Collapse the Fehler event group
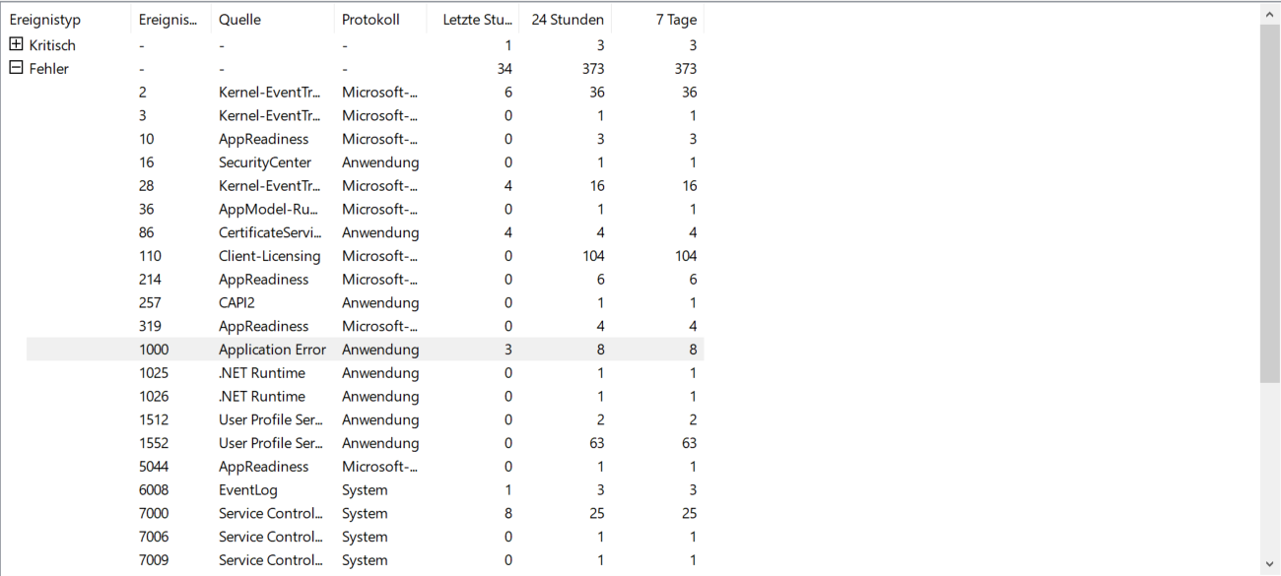1281x576 pixels. click(x=16, y=68)
